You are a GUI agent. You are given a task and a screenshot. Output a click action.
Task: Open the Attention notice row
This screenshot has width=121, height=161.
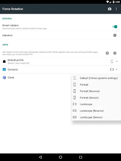click(60, 35)
